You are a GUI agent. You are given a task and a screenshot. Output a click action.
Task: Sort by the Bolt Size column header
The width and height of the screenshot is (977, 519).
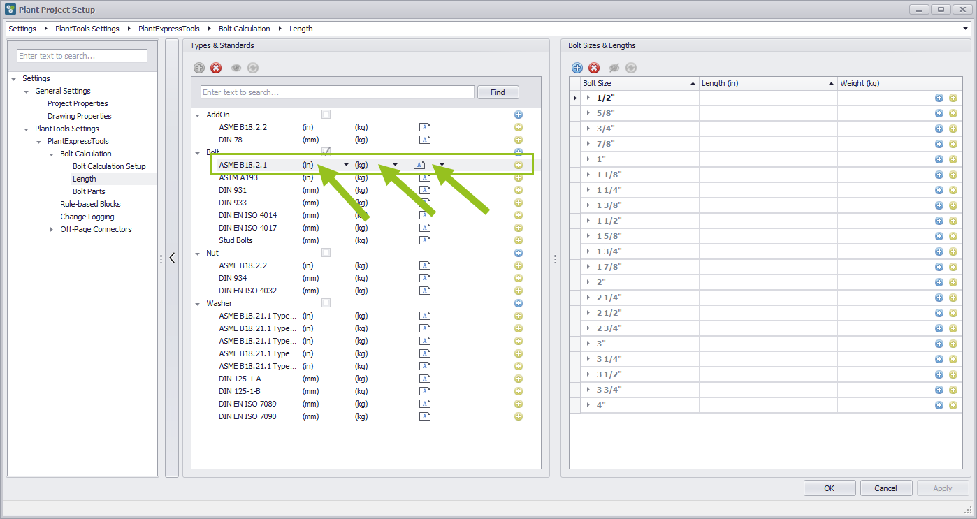pos(639,83)
